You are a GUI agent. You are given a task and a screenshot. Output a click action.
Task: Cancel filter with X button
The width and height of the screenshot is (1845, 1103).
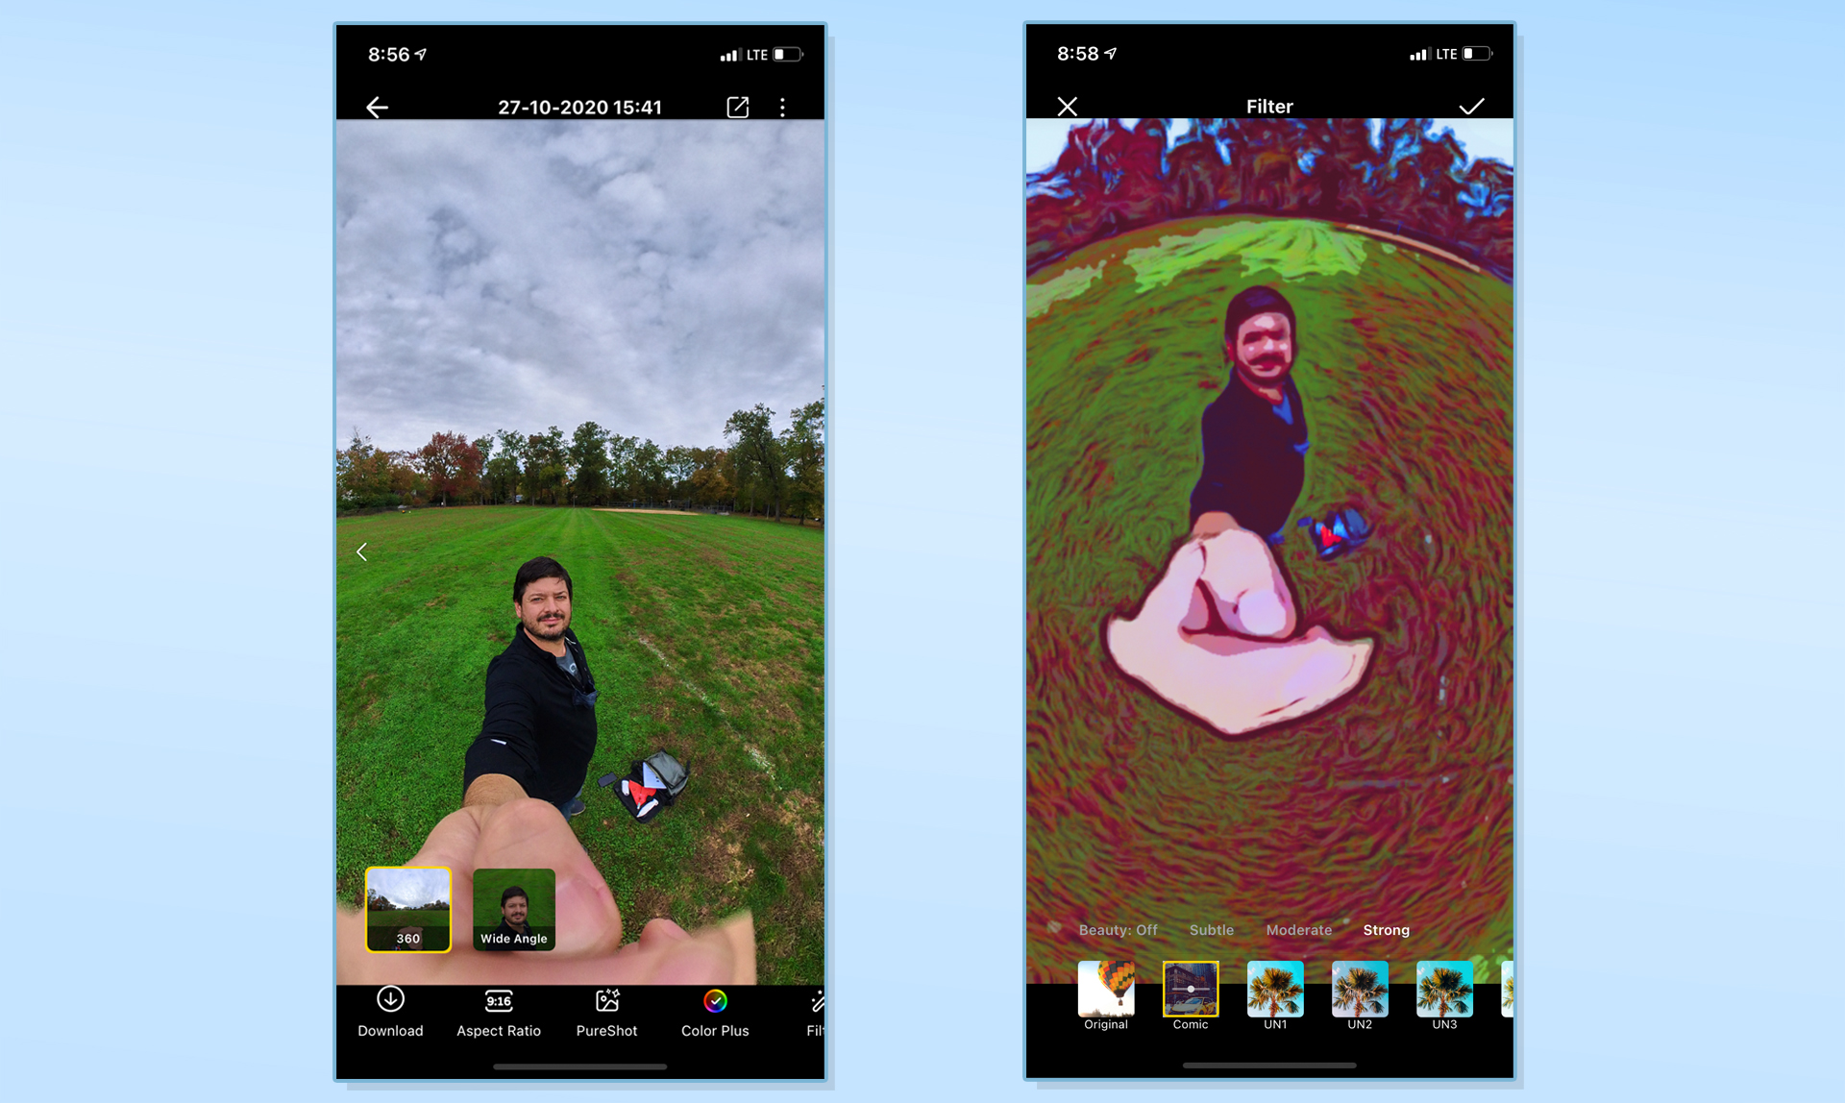1068,105
